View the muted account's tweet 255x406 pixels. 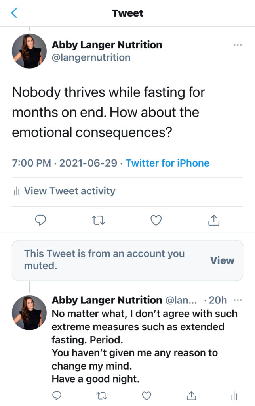click(222, 260)
